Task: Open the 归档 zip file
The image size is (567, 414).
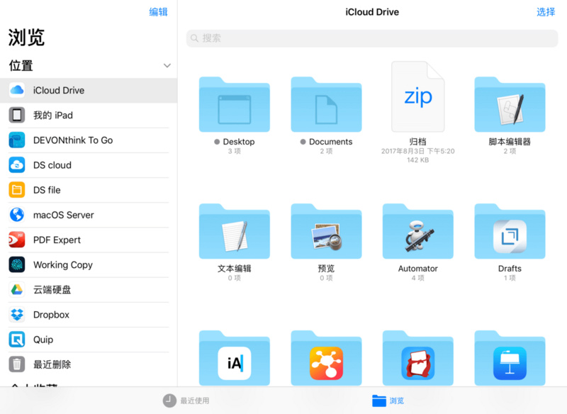Action: click(x=417, y=97)
